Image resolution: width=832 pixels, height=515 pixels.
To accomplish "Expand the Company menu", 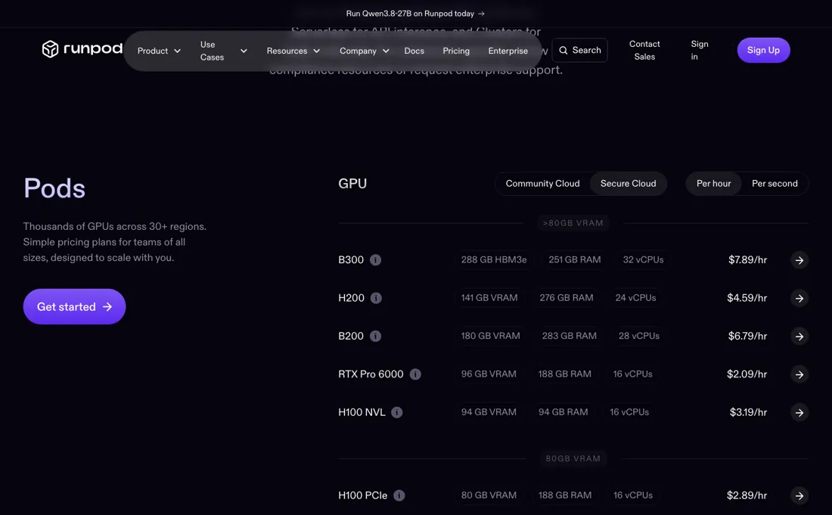I will [364, 51].
